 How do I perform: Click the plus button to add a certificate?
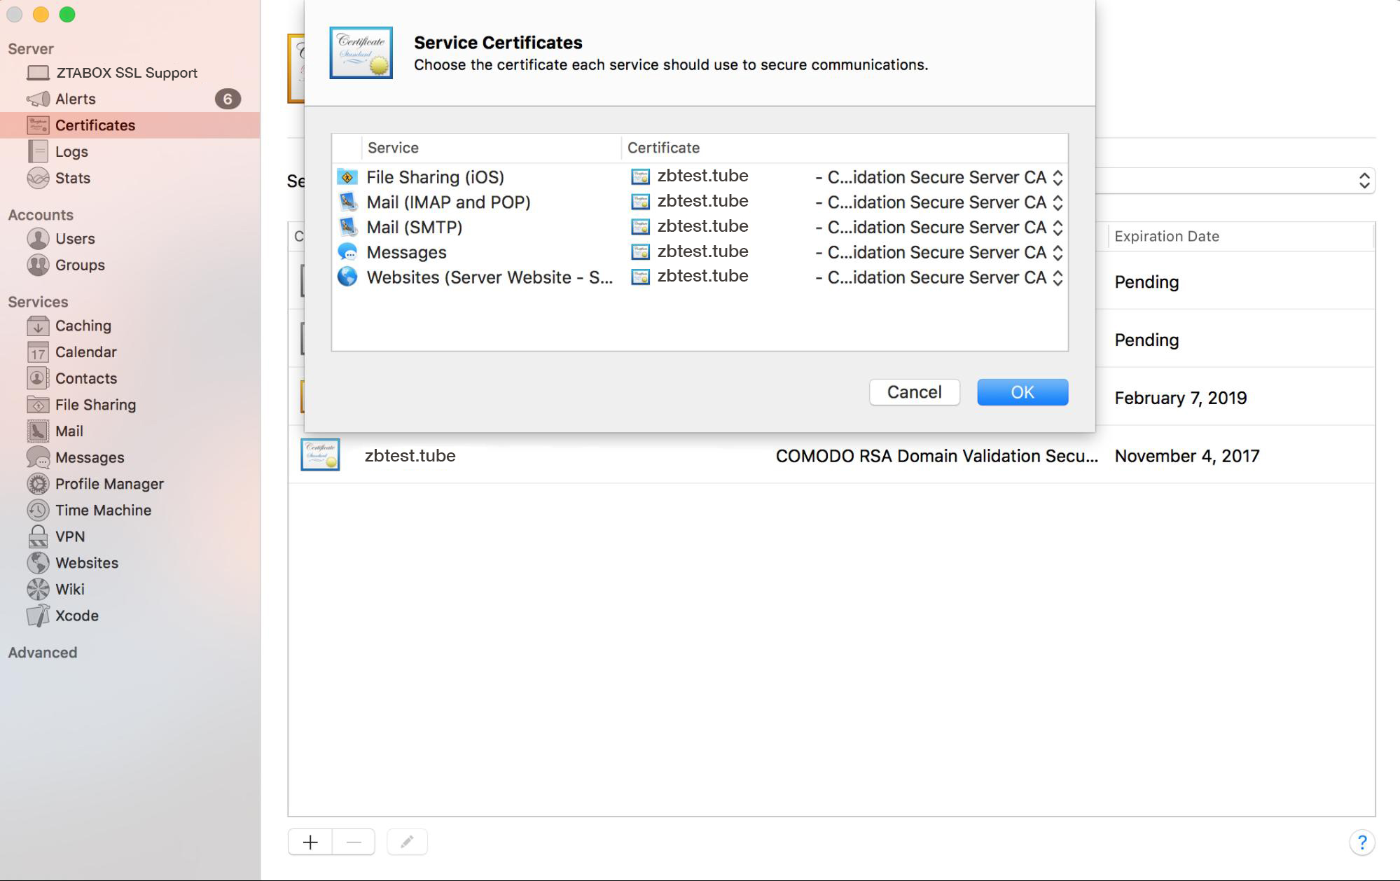point(310,842)
